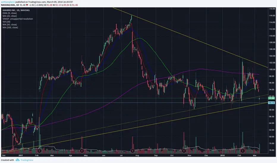
Task: Click the 'NASDAQ:HAS, 1D' symbol header text
Action: [10, 5]
